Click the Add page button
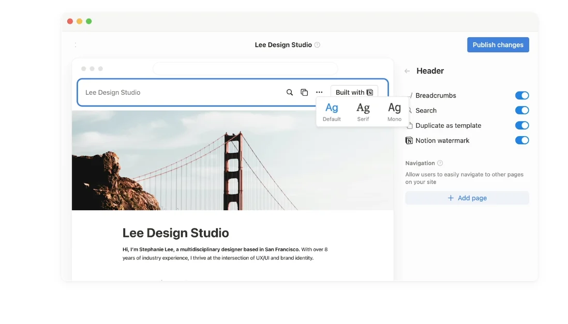This screenshot has width=568, height=324. 467,198
